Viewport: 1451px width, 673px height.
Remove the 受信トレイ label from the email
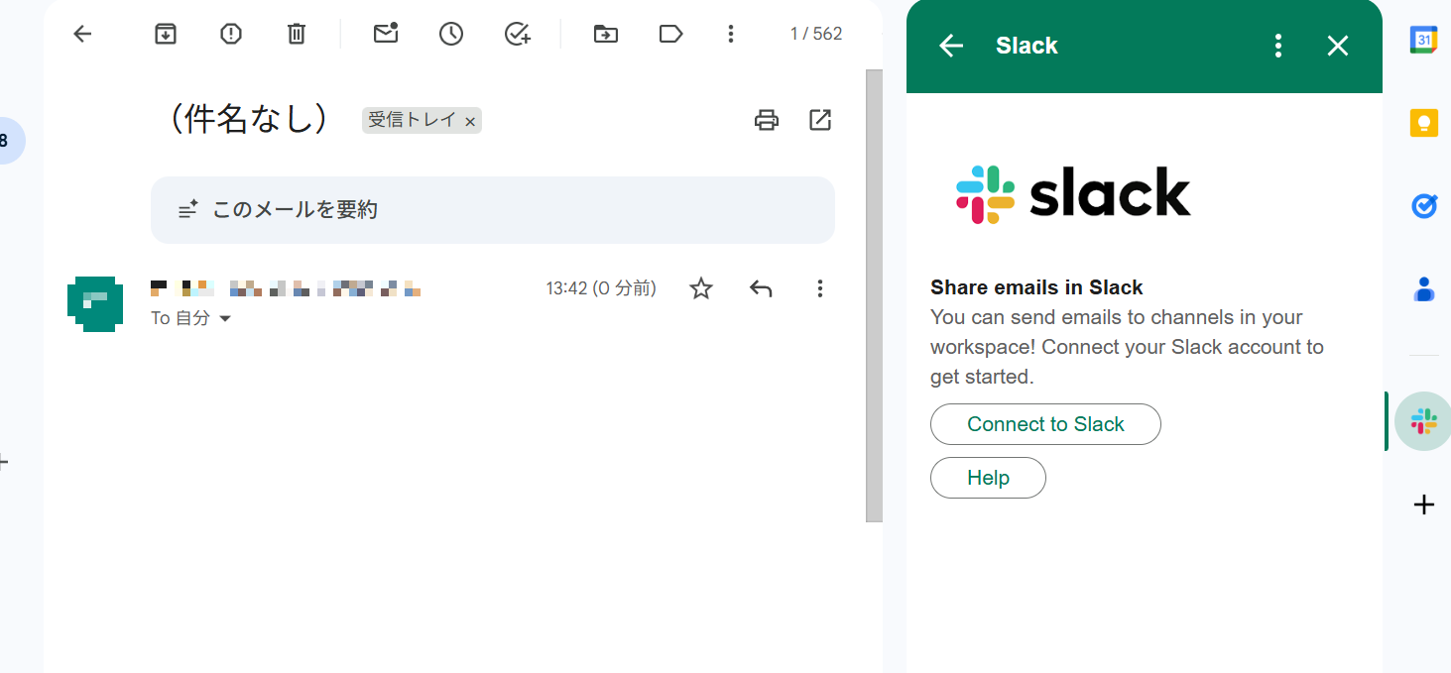point(470,119)
